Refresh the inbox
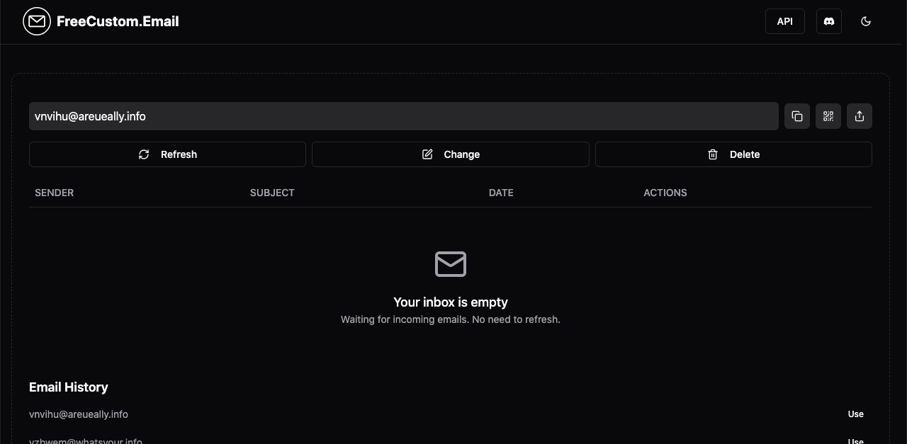Image resolution: width=907 pixels, height=444 pixels. pyautogui.click(x=167, y=154)
